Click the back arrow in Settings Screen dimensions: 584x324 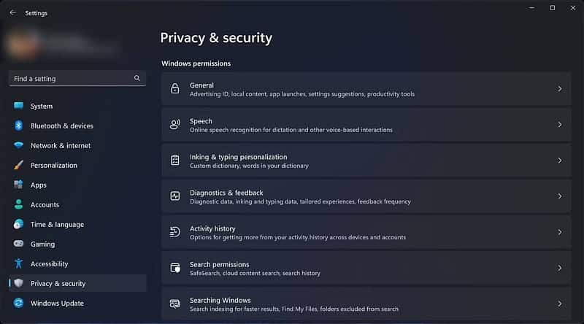click(x=12, y=12)
